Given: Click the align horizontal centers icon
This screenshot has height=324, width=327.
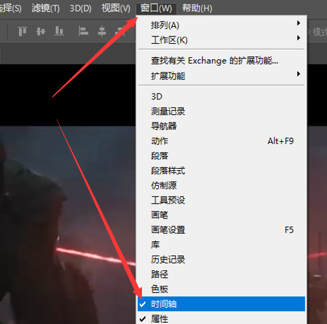Looking at the screenshot, I should click(102, 31).
